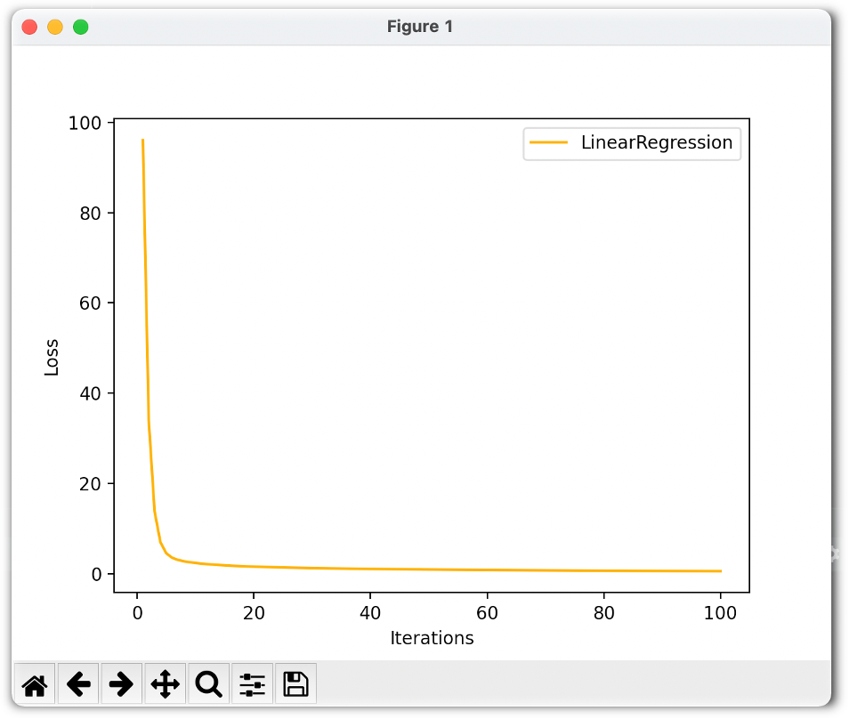Click the orange line sample inside the legend
Viewport: 849px width, 719px height.
coord(549,142)
